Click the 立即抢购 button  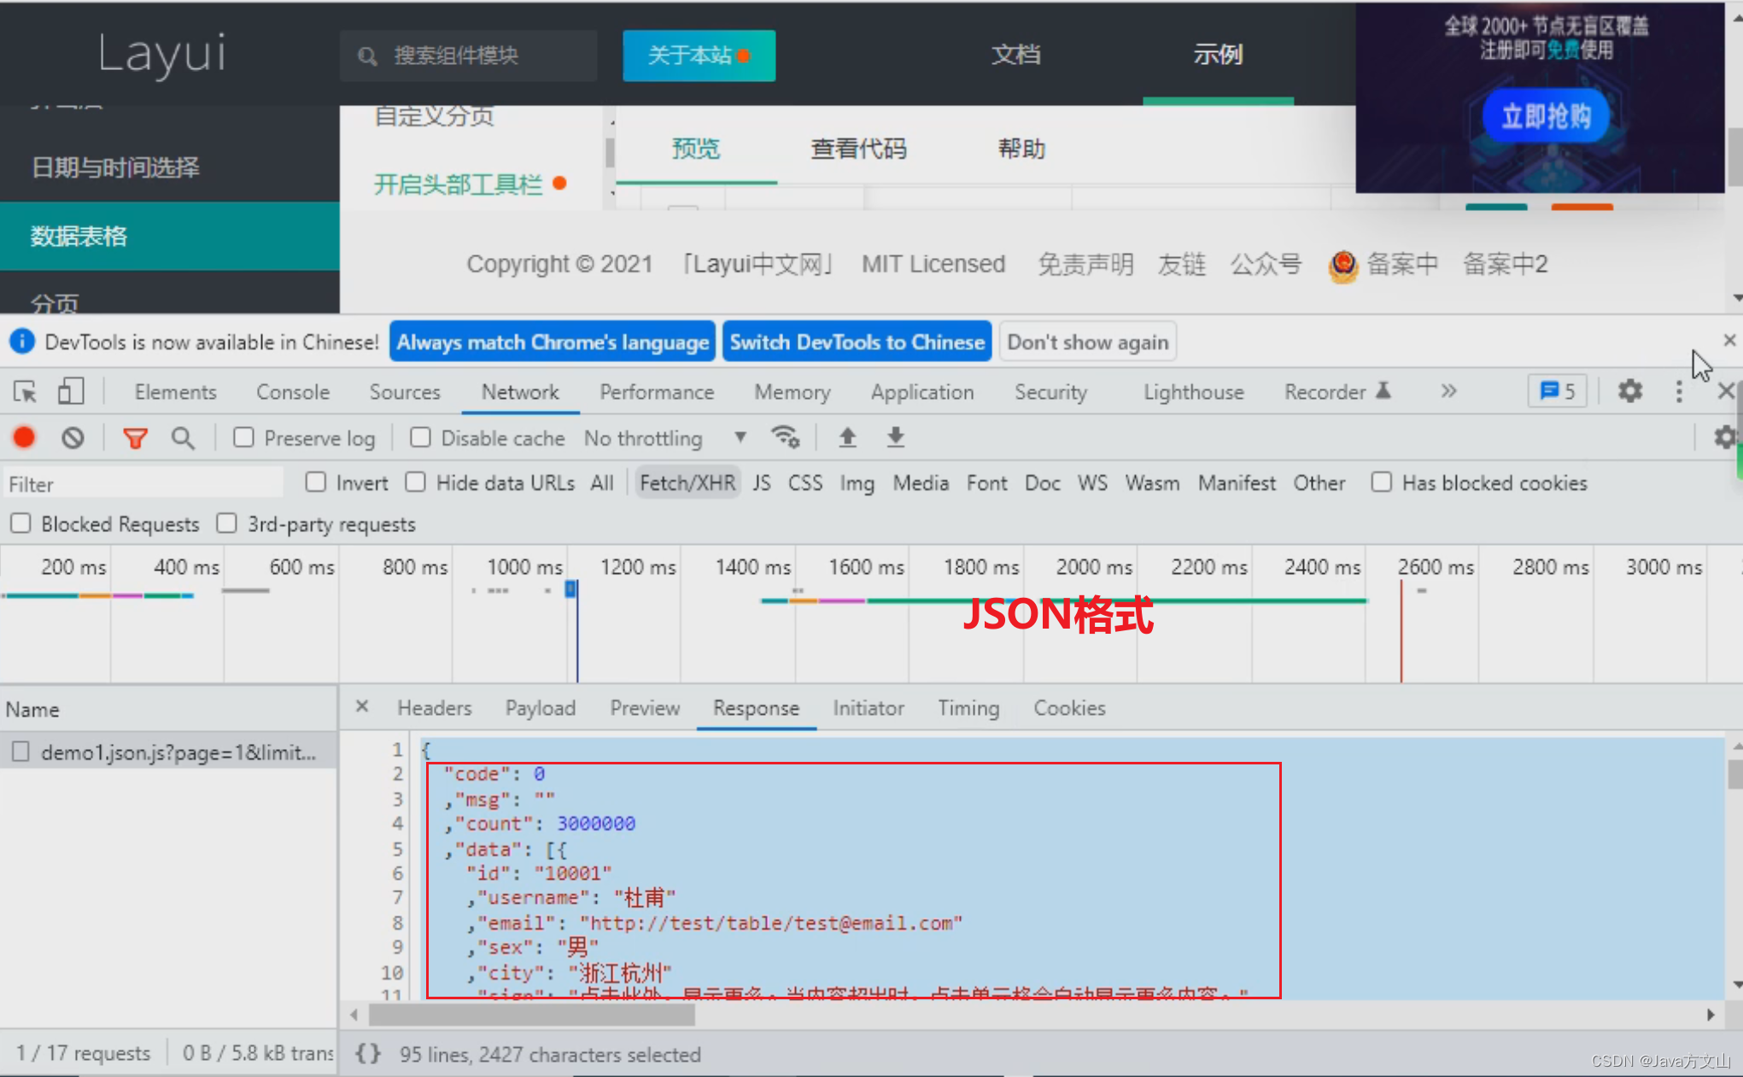coord(1545,116)
